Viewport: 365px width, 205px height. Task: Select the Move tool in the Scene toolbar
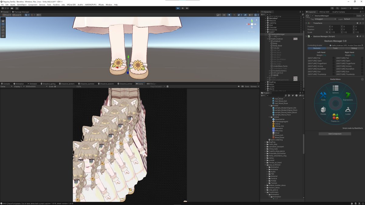tap(3, 24)
